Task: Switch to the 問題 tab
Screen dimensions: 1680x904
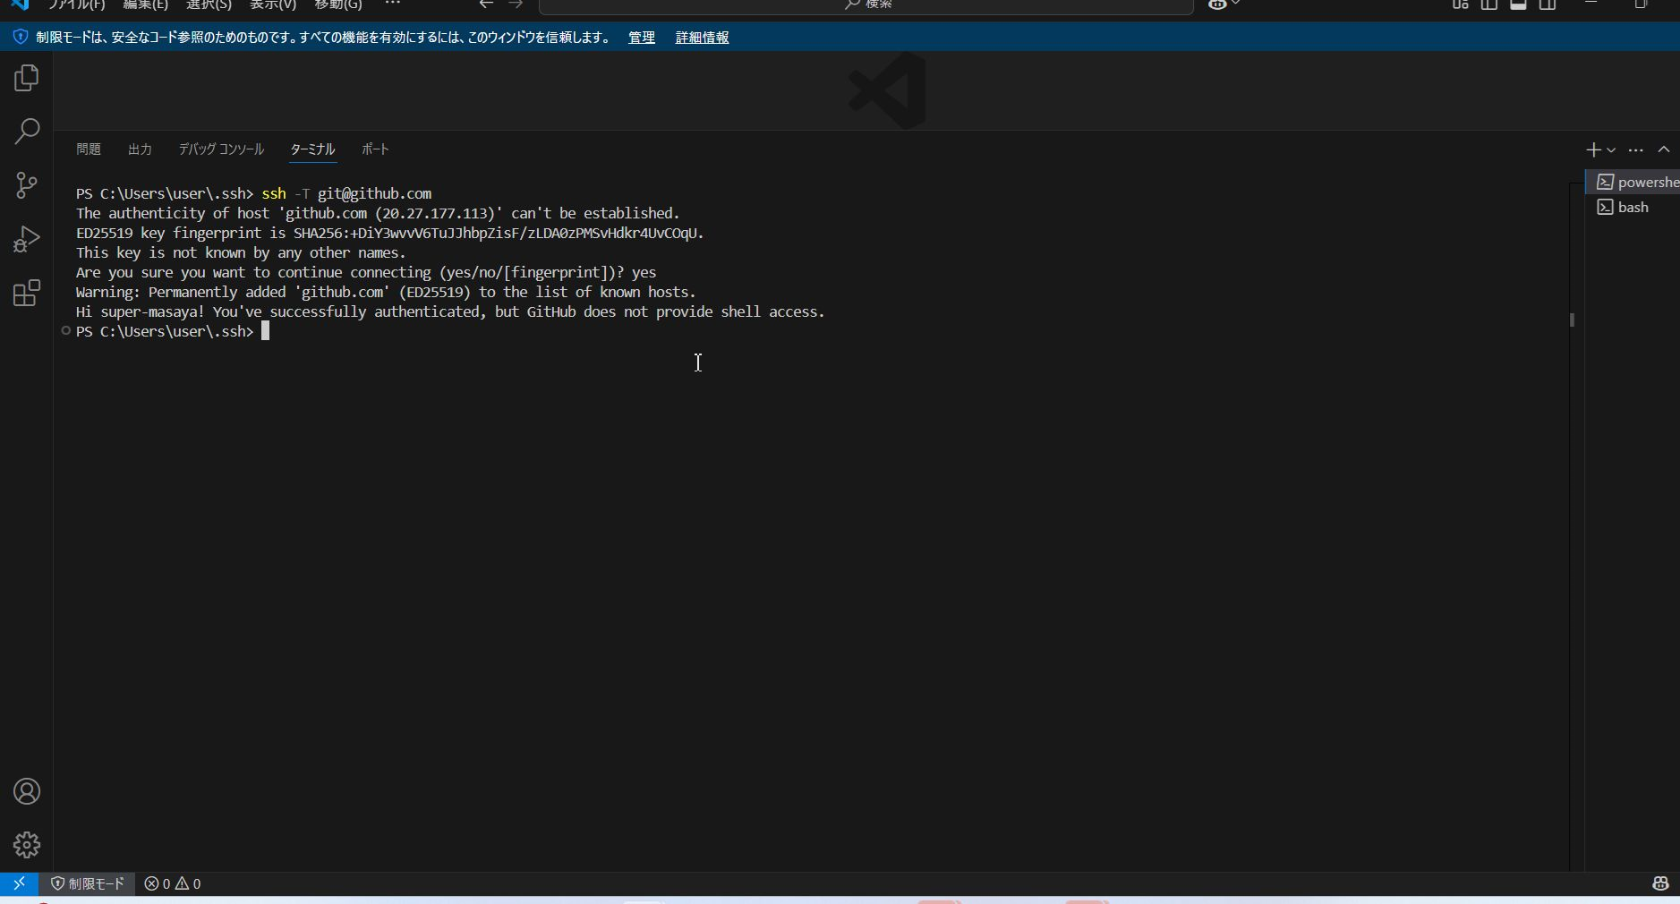Action: 89,149
